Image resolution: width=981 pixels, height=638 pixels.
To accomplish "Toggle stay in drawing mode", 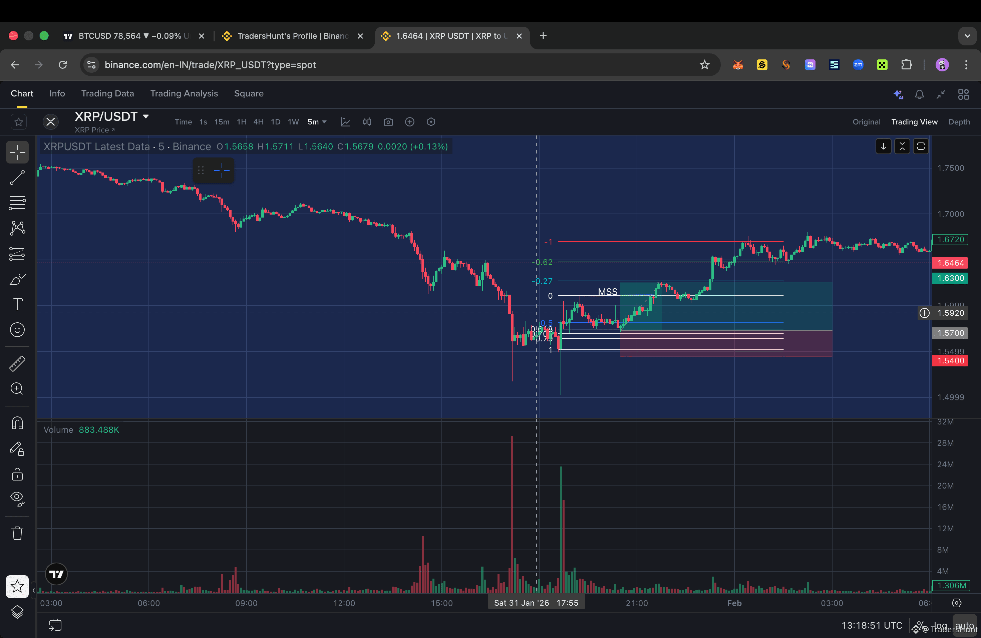I will pyautogui.click(x=17, y=449).
